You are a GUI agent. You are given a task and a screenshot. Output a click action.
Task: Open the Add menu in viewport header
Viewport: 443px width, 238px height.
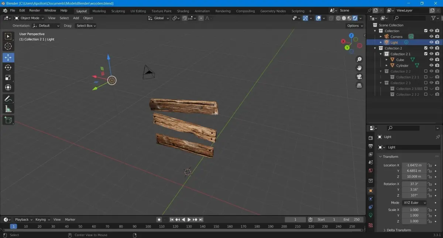pos(76,18)
